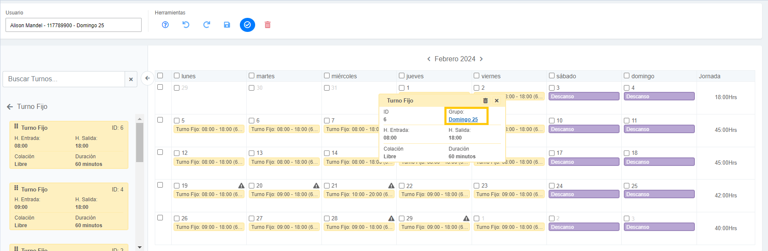Check the domingo column checkbox

626,76
